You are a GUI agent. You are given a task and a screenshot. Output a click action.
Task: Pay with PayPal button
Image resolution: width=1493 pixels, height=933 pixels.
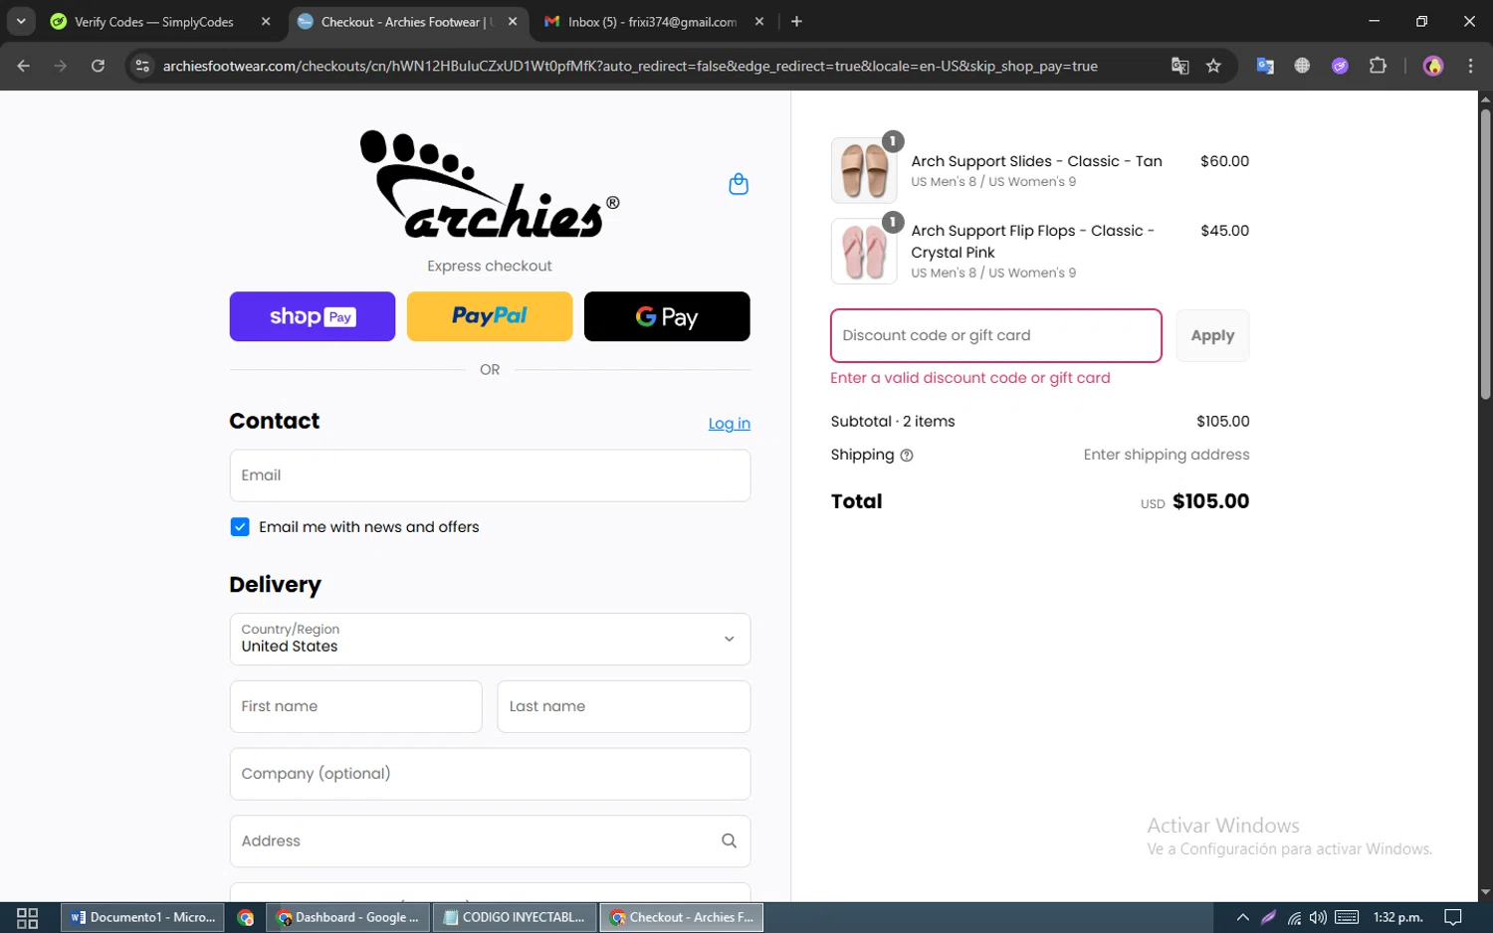coord(490,316)
